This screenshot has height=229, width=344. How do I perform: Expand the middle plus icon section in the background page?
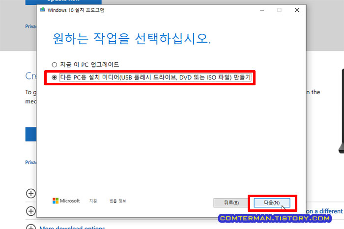31,211
